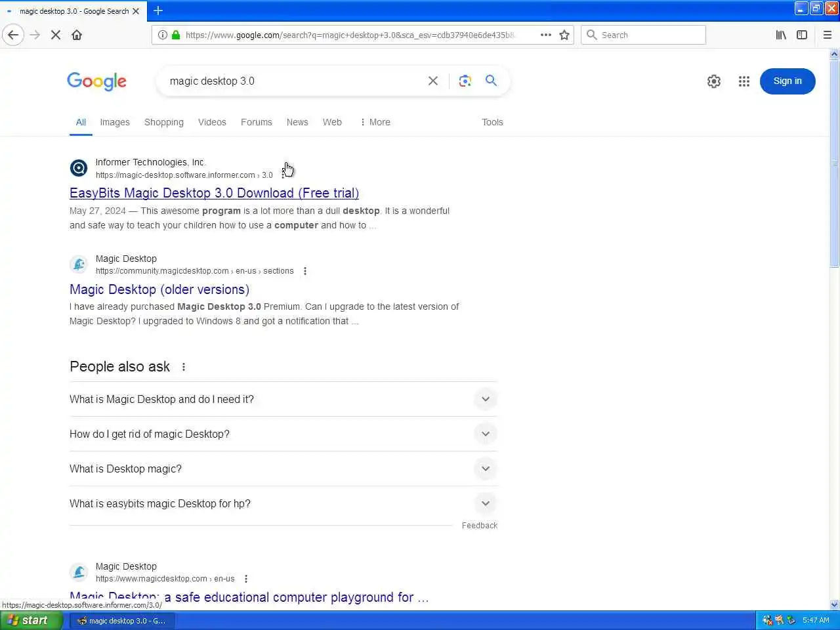Viewport: 840px width, 630px height.
Task: Open Magic Desktop safe educational playground link
Action: click(249, 597)
